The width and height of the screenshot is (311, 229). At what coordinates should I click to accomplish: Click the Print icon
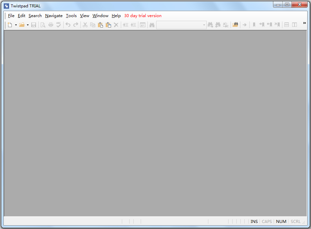tap(51, 25)
